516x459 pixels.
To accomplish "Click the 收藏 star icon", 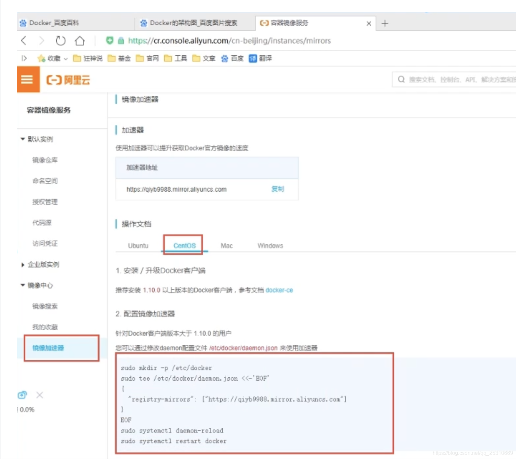I will tap(41, 58).
